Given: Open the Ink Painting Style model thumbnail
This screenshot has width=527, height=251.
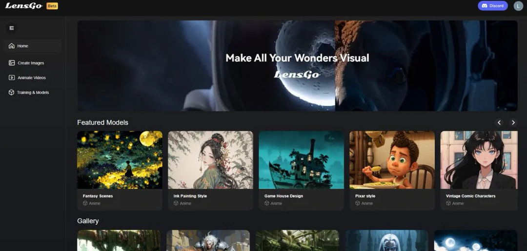Looking at the screenshot, I should [210, 160].
